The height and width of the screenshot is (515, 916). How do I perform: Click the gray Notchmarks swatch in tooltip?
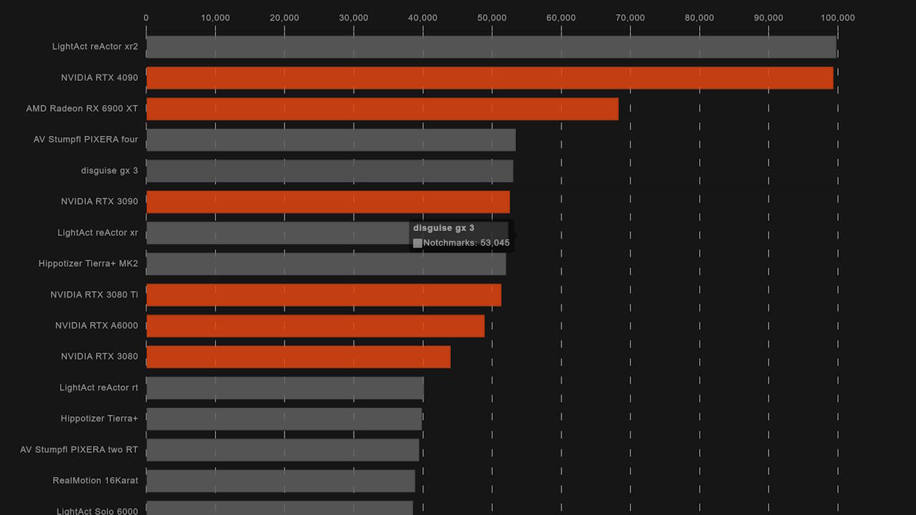tap(418, 243)
